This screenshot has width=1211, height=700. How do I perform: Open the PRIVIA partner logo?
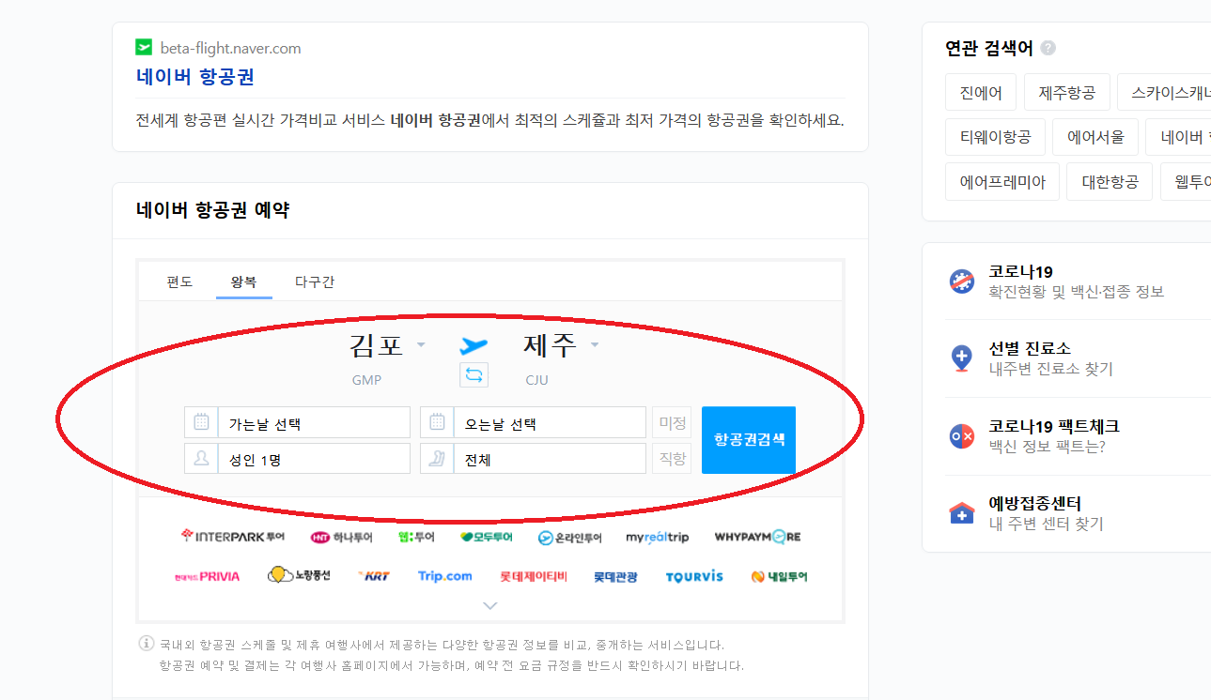click(207, 576)
